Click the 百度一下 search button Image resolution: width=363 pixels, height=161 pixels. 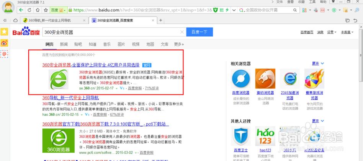tap(199, 32)
